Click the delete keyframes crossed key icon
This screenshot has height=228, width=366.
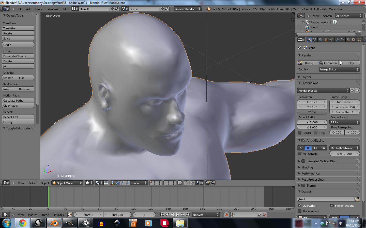[x=265, y=215]
